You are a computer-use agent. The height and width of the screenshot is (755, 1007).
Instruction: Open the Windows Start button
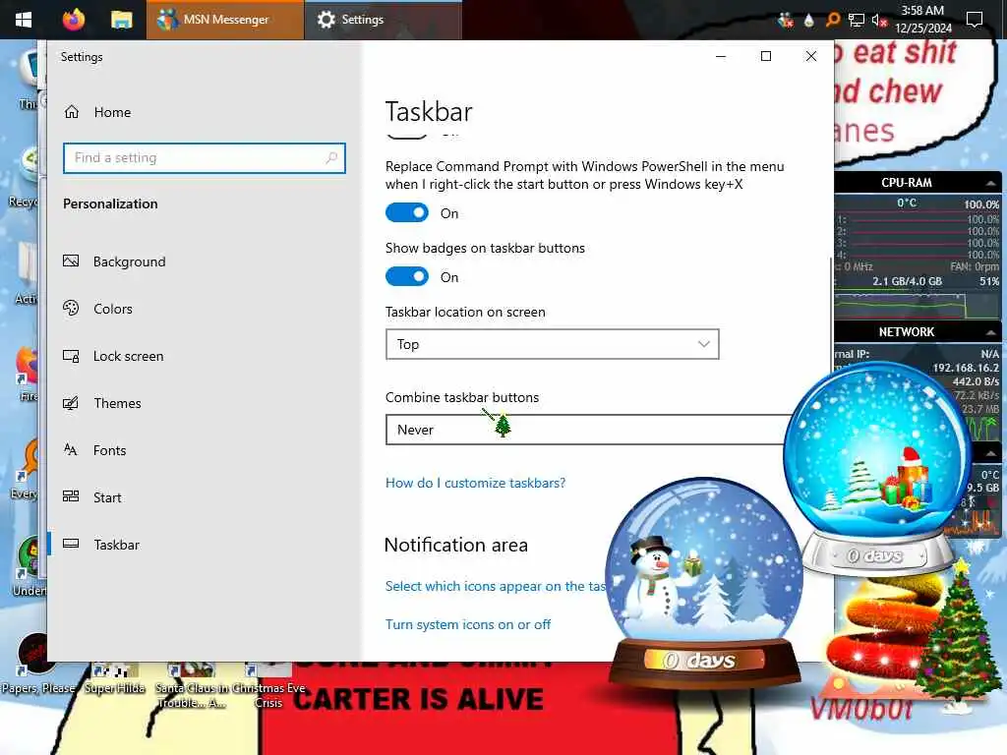pos(24,20)
